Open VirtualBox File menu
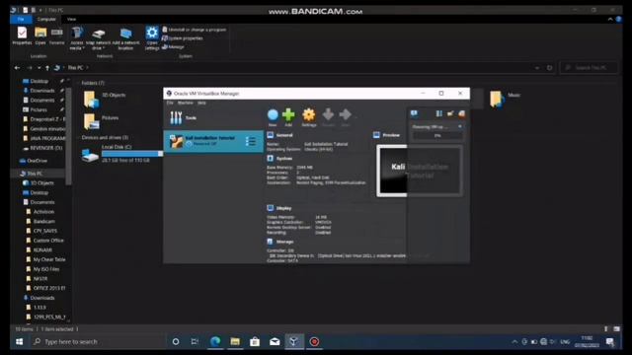Viewport: 632px width, 355px height. click(x=170, y=103)
